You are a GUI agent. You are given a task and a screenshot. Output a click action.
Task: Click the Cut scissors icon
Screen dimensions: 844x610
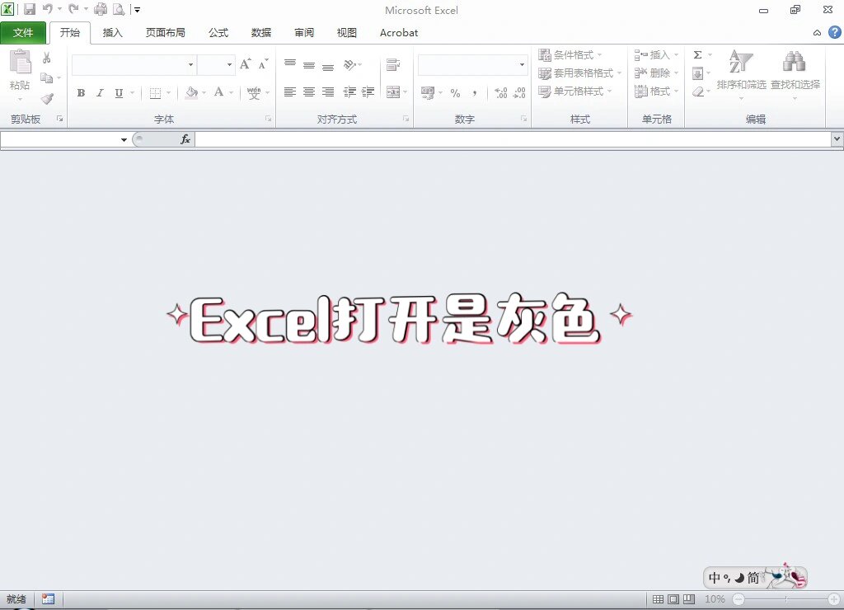[47, 58]
